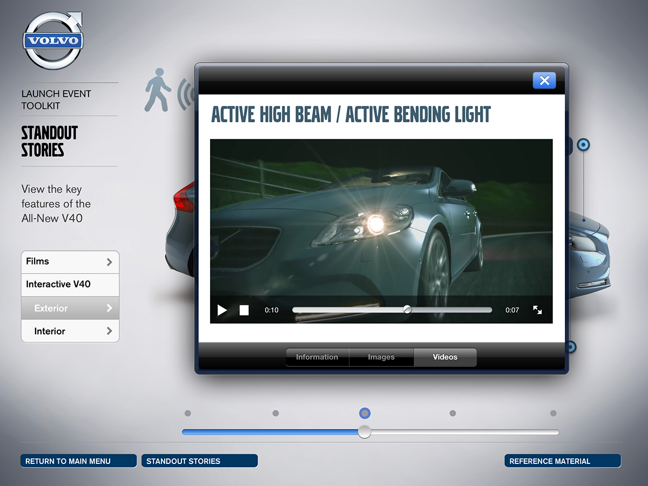The width and height of the screenshot is (648, 486).
Task: Select the second rotation position dot
Action: tap(275, 413)
